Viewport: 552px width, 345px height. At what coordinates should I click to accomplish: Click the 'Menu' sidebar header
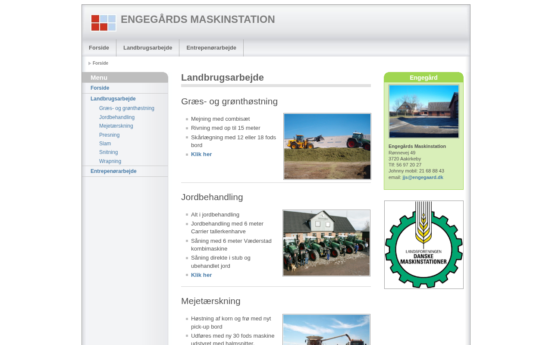[x=125, y=77]
